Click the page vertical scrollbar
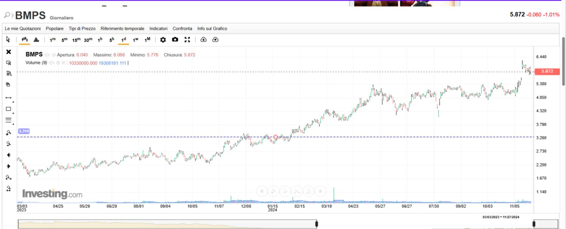The image size is (566, 229). pos(564,61)
